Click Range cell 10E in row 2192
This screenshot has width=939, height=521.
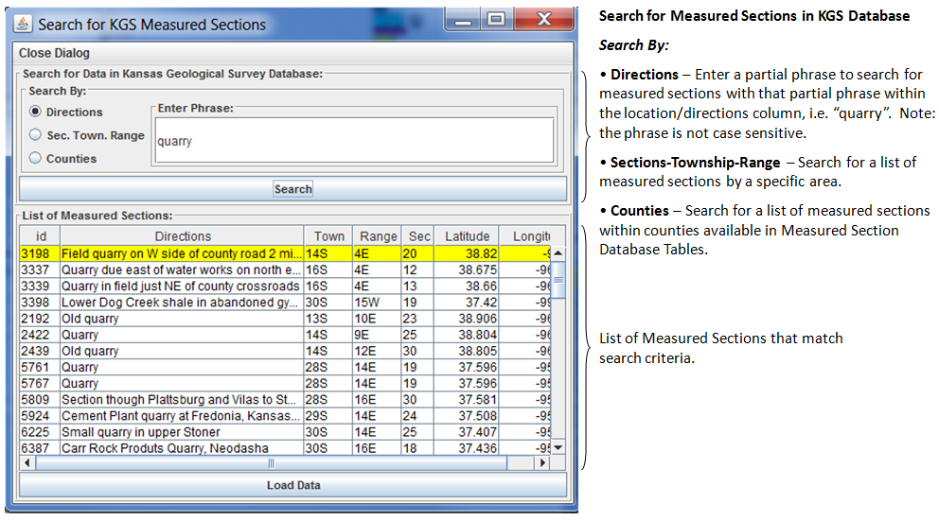click(377, 319)
